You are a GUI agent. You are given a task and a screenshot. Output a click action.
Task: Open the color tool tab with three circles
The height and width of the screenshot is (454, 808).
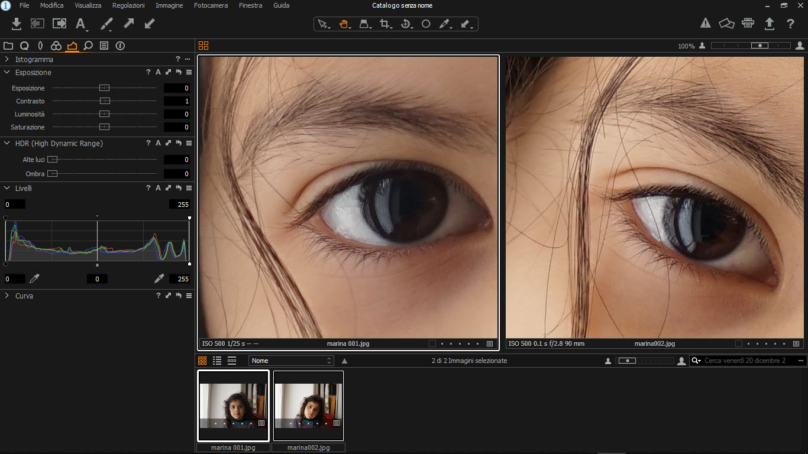coord(56,46)
